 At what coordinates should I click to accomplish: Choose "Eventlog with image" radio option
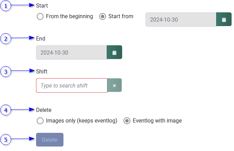(127, 121)
